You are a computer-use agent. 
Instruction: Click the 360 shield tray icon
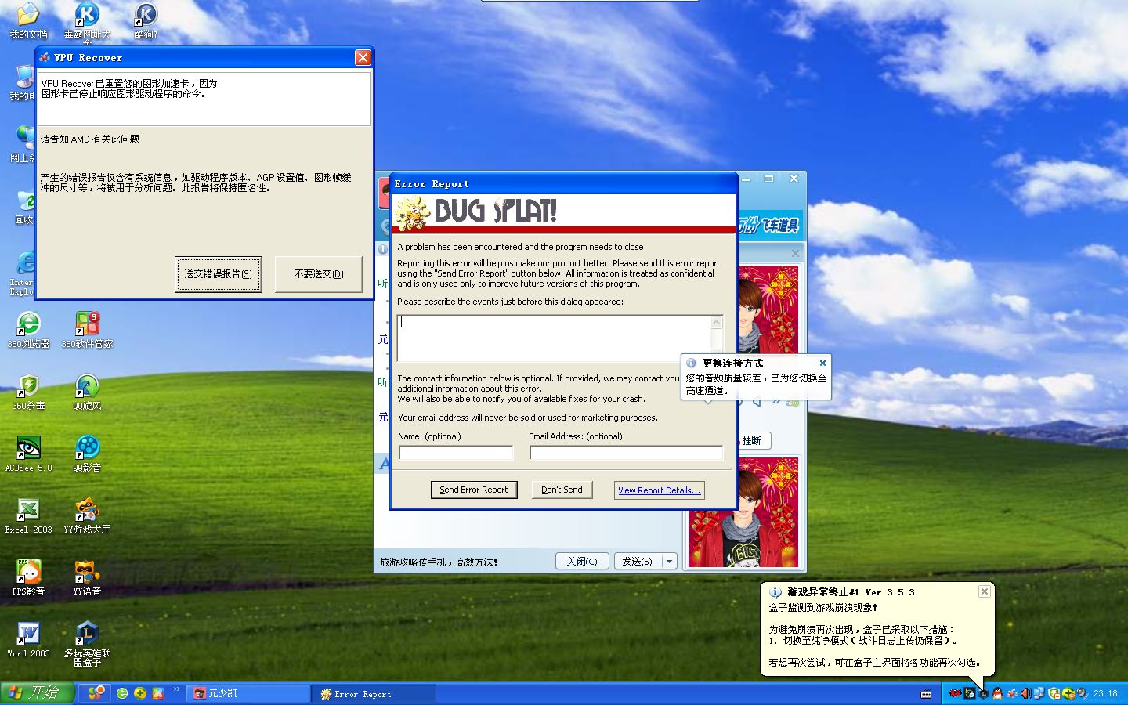tap(1054, 693)
